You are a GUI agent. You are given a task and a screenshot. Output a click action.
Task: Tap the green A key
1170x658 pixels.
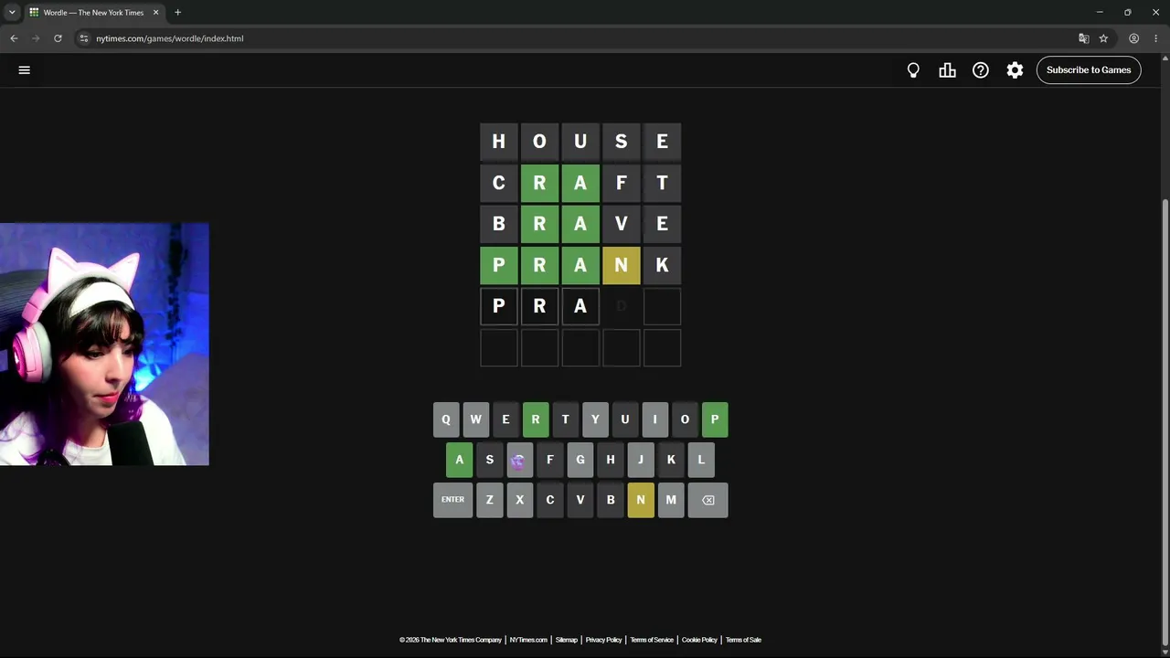(460, 460)
